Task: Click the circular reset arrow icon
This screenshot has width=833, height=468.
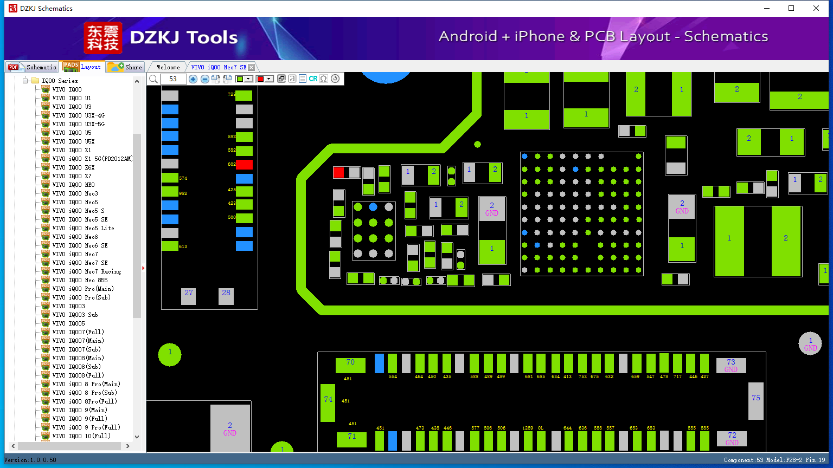Action: (335, 79)
